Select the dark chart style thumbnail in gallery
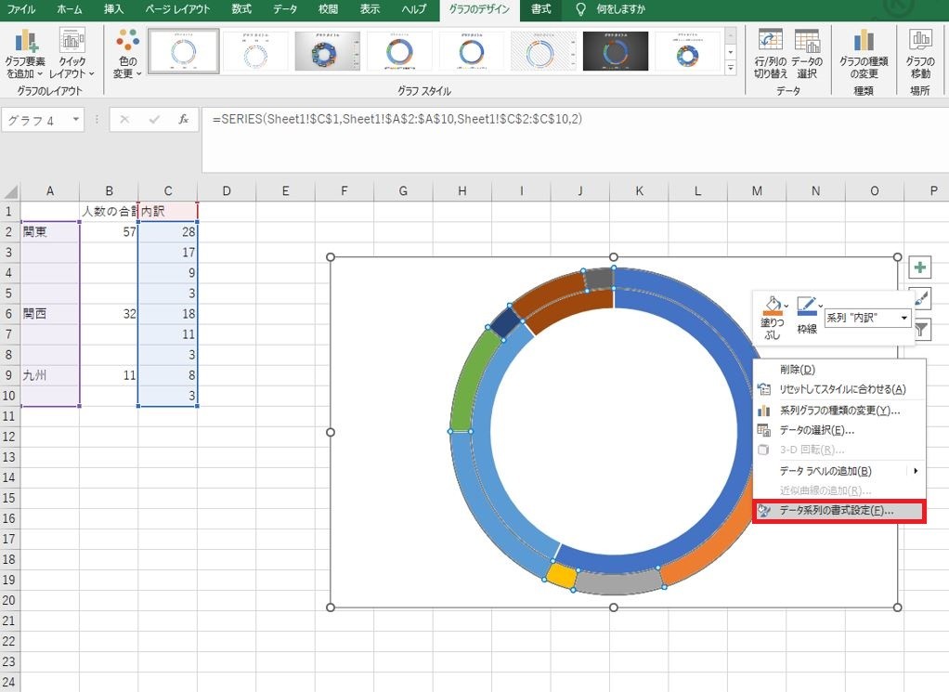The width and height of the screenshot is (949, 692). click(616, 53)
